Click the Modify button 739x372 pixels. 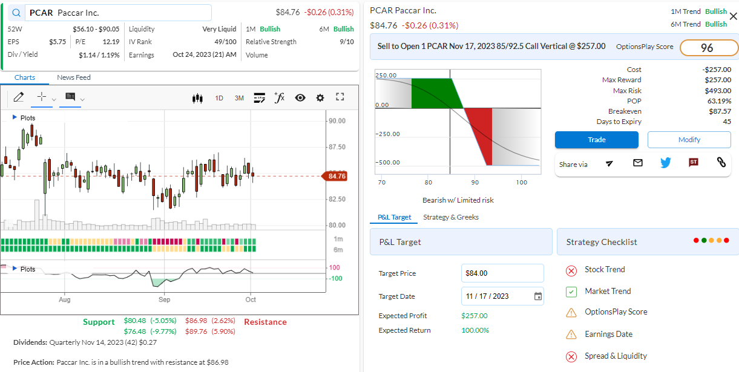[x=689, y=140]
